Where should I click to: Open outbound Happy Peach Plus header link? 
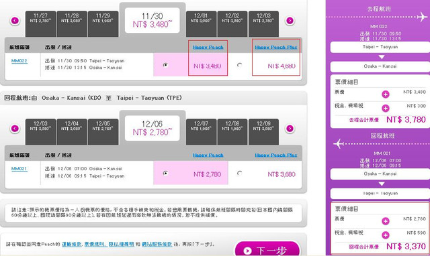276,47
